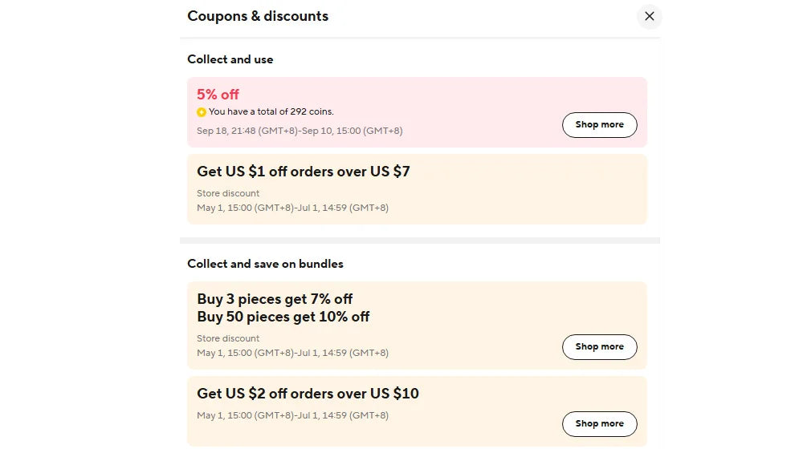Select the "Get US $2 off orders over US $10" title

tap(308, 394)
